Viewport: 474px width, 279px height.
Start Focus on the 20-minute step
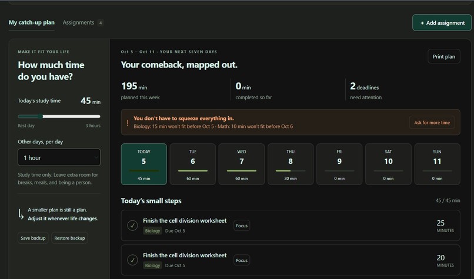point(242,260)
